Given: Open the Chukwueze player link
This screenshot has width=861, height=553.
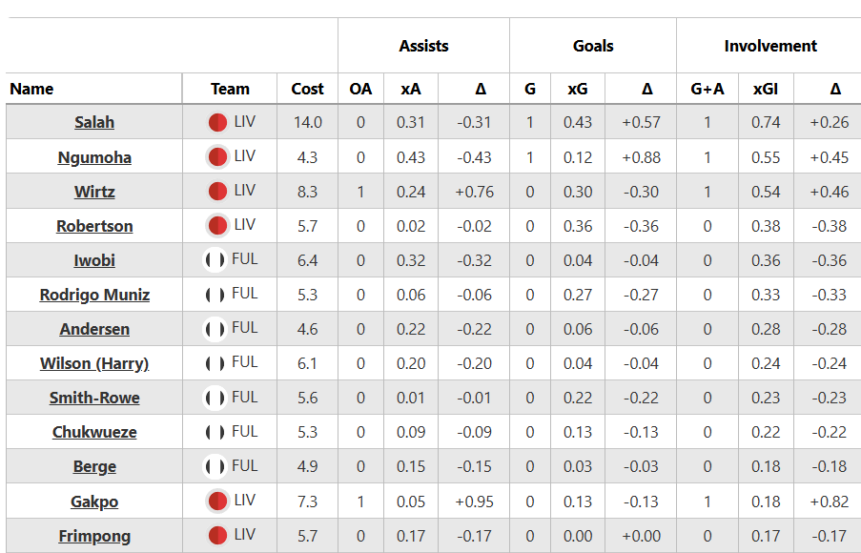Looking at the screenshot, I should (94, 432).
